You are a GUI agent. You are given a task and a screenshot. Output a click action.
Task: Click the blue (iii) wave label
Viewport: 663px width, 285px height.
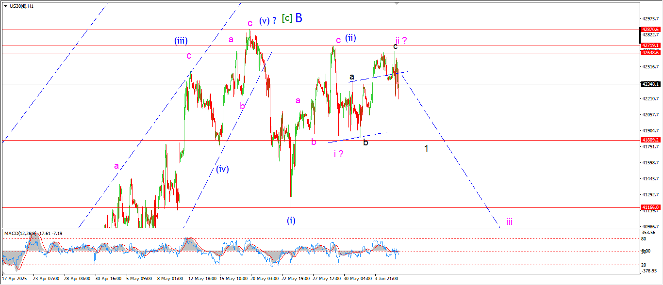(x=181, y=41)
